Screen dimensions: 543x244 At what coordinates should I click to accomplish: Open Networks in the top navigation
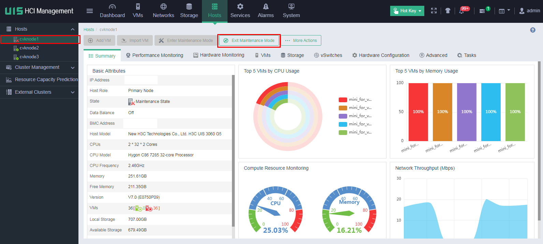[x=163, y=11]
